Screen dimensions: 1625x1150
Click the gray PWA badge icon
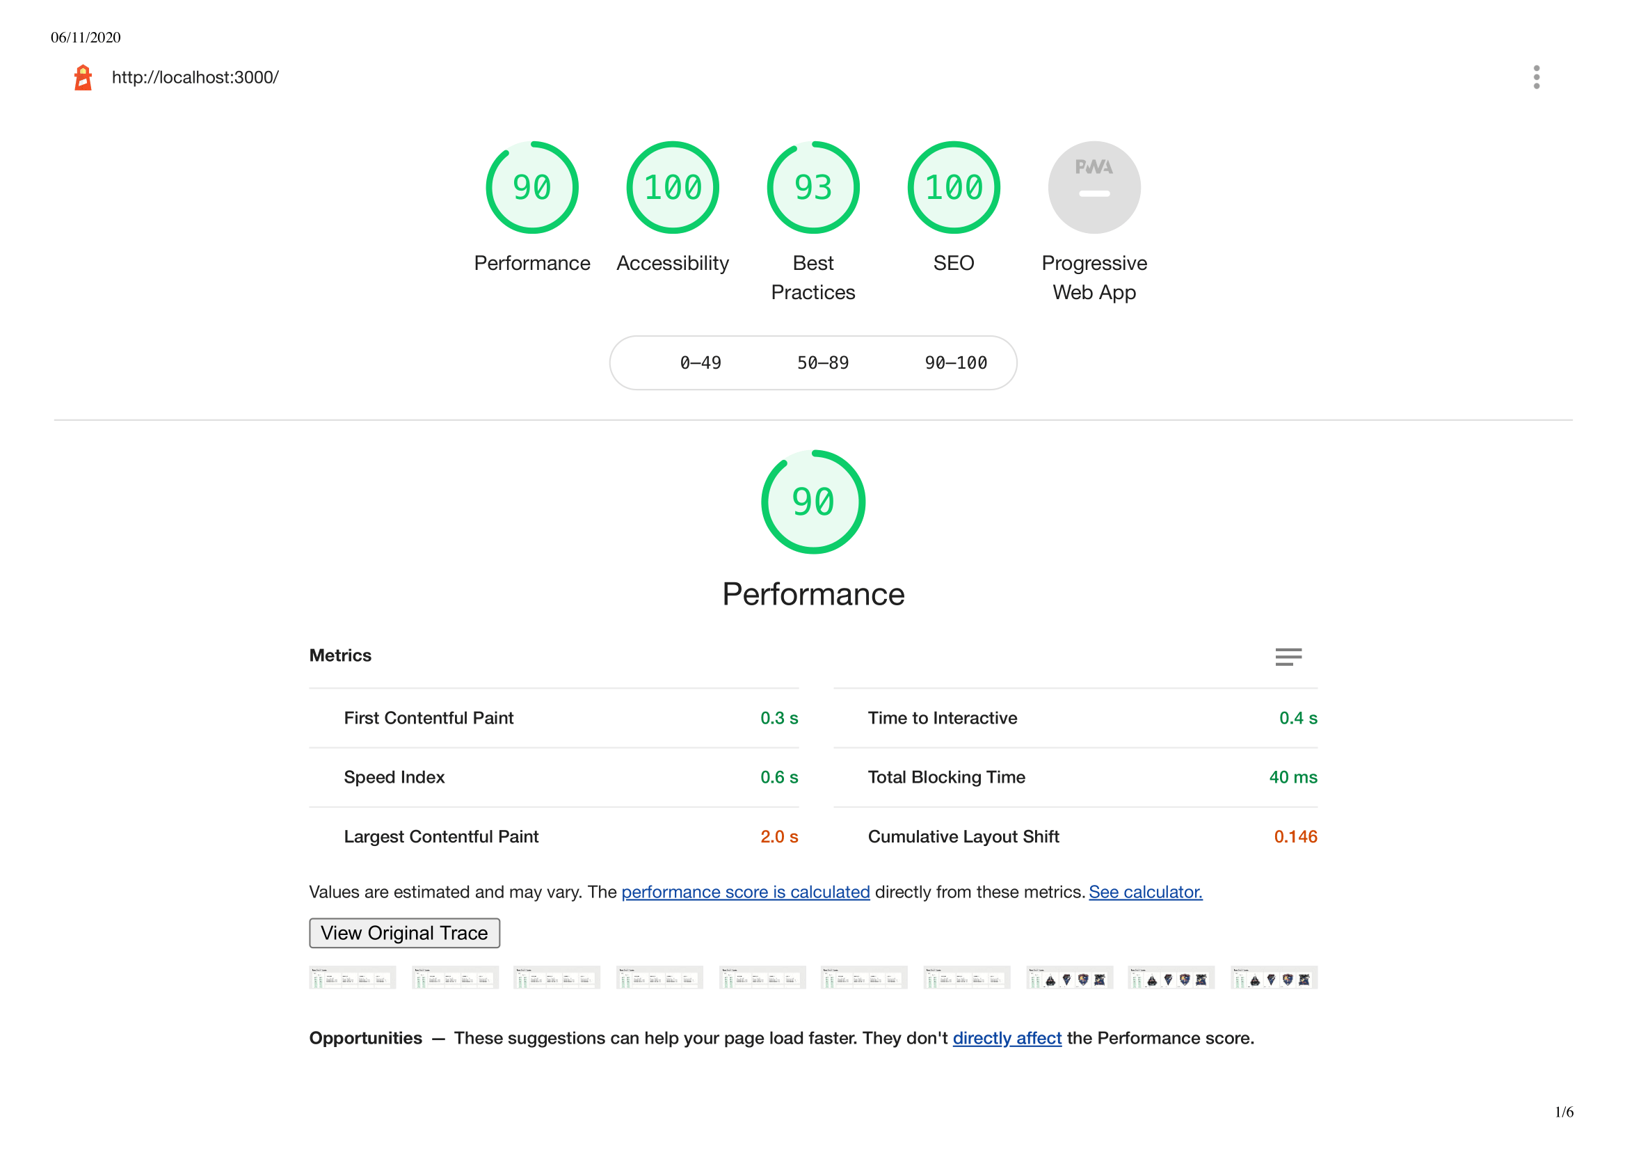click(x=1094, y=188)
